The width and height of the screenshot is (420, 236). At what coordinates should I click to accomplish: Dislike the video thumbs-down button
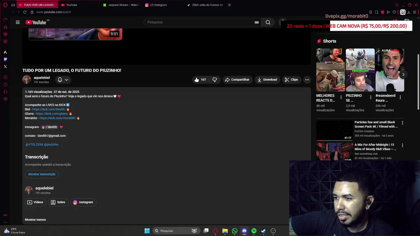point(215,80)
